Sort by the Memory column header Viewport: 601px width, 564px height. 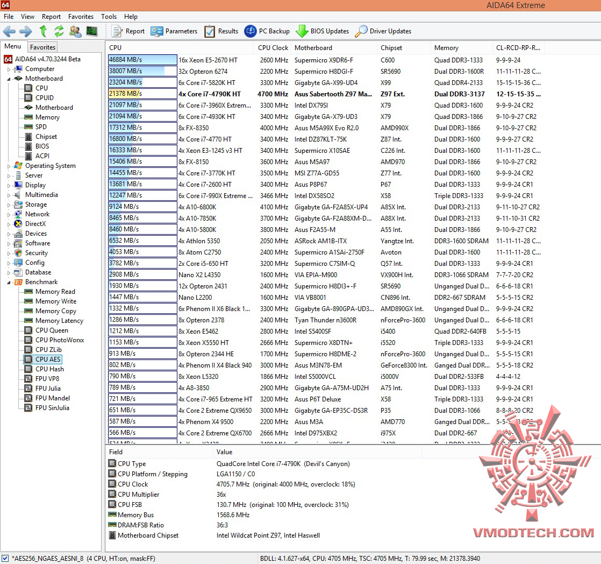pyautogui.click(x=461, y=47)
